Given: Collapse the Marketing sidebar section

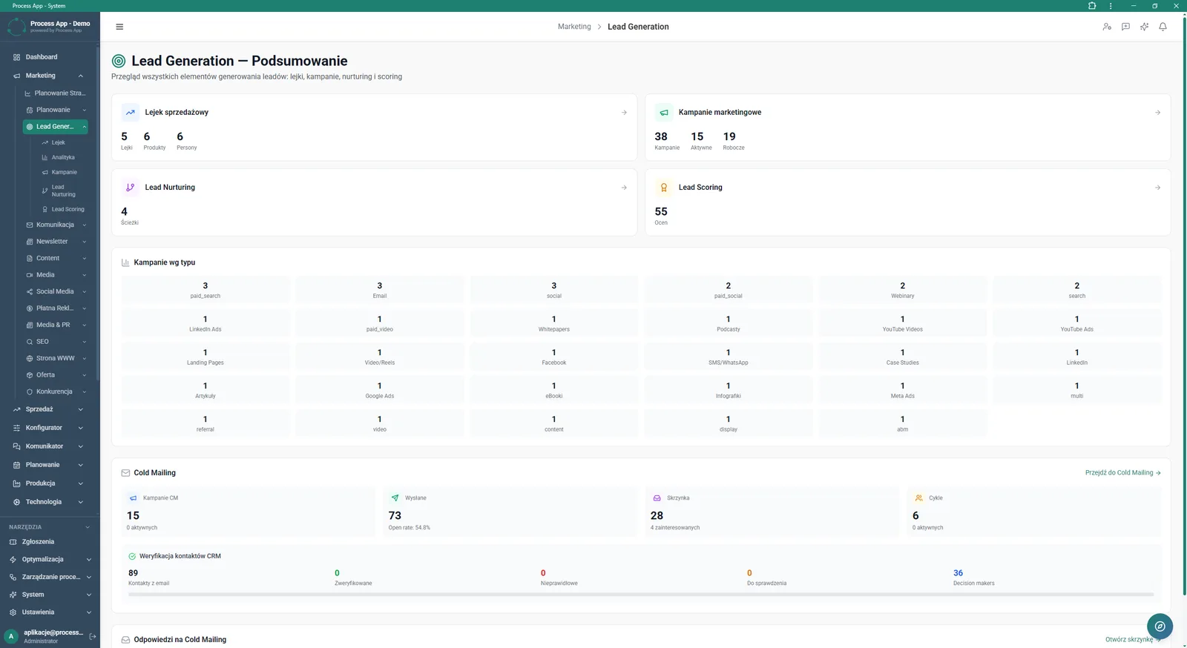Looking at the screenshot, I should pos(80,76).
